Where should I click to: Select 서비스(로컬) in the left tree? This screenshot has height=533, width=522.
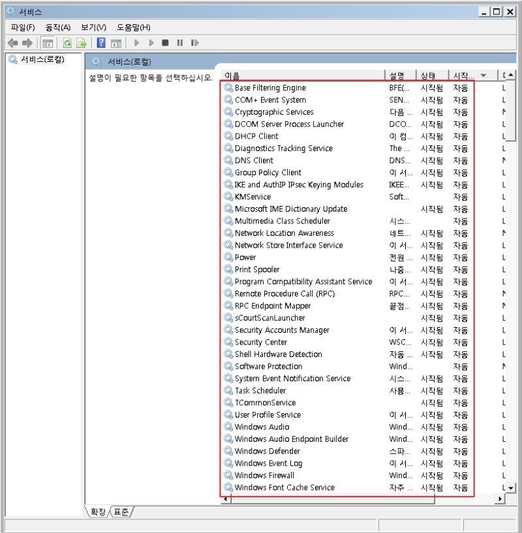pyautogui.click(x=42, y=59)
